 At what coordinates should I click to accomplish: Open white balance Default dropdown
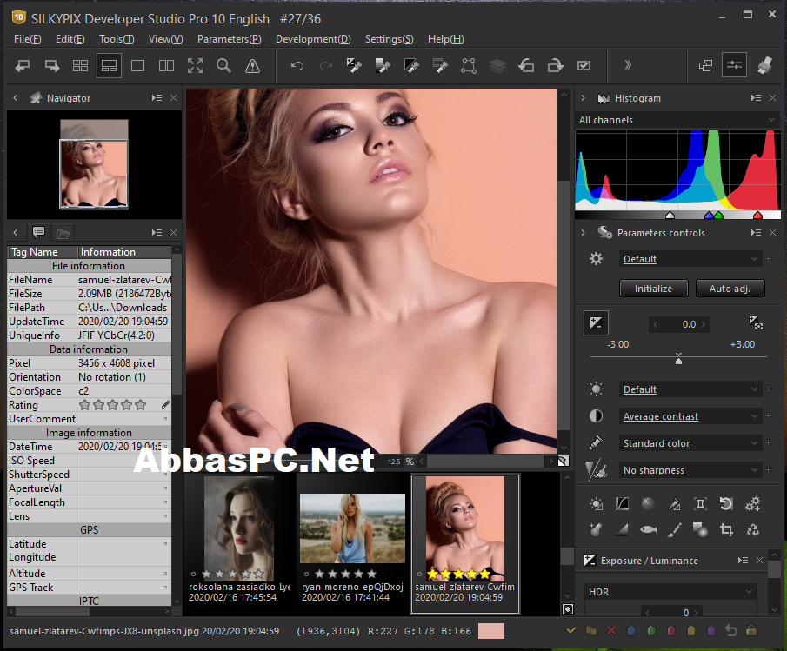point(690,389)
